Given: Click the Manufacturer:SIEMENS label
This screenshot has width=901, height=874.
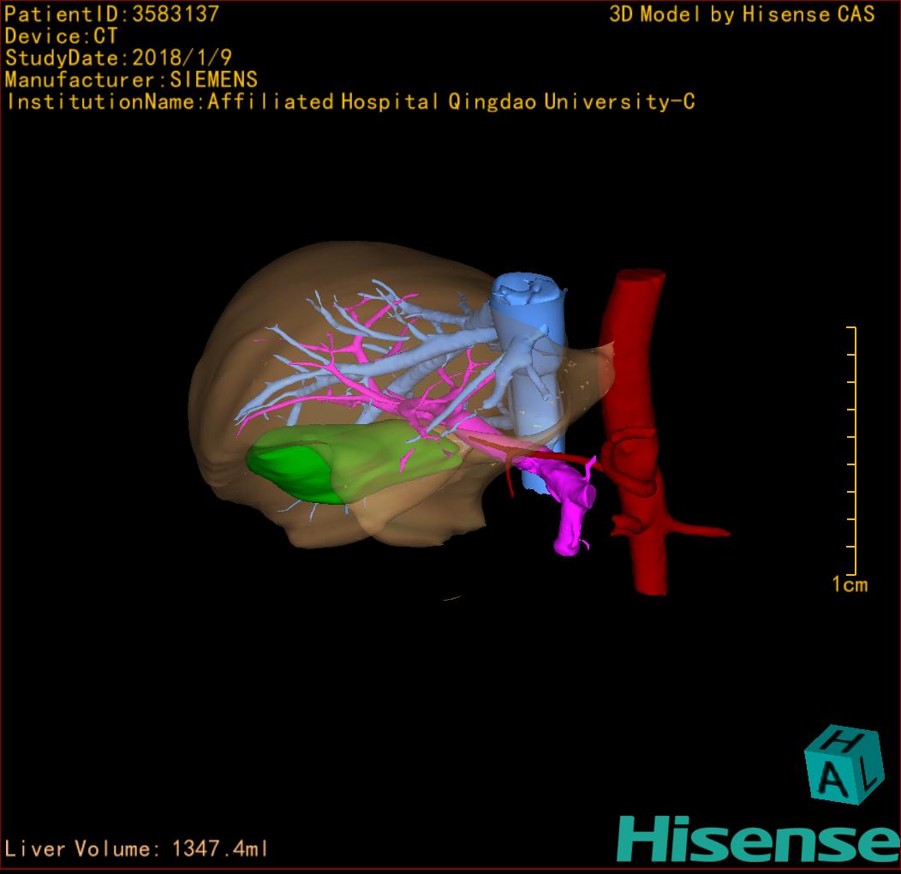Looking at the screenshot, I should (x=131, y=80).
